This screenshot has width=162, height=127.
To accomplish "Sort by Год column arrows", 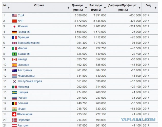I will click(156, 8).
